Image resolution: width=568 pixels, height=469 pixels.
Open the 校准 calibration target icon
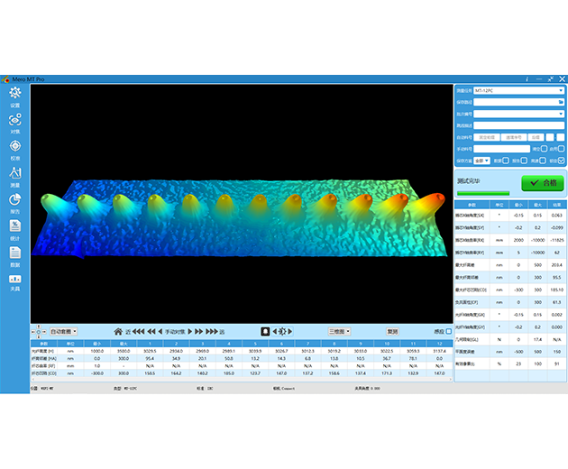14,146
